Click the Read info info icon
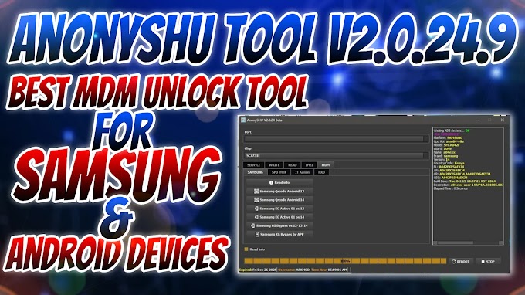525x295 pixels. [x=271, y=182]
